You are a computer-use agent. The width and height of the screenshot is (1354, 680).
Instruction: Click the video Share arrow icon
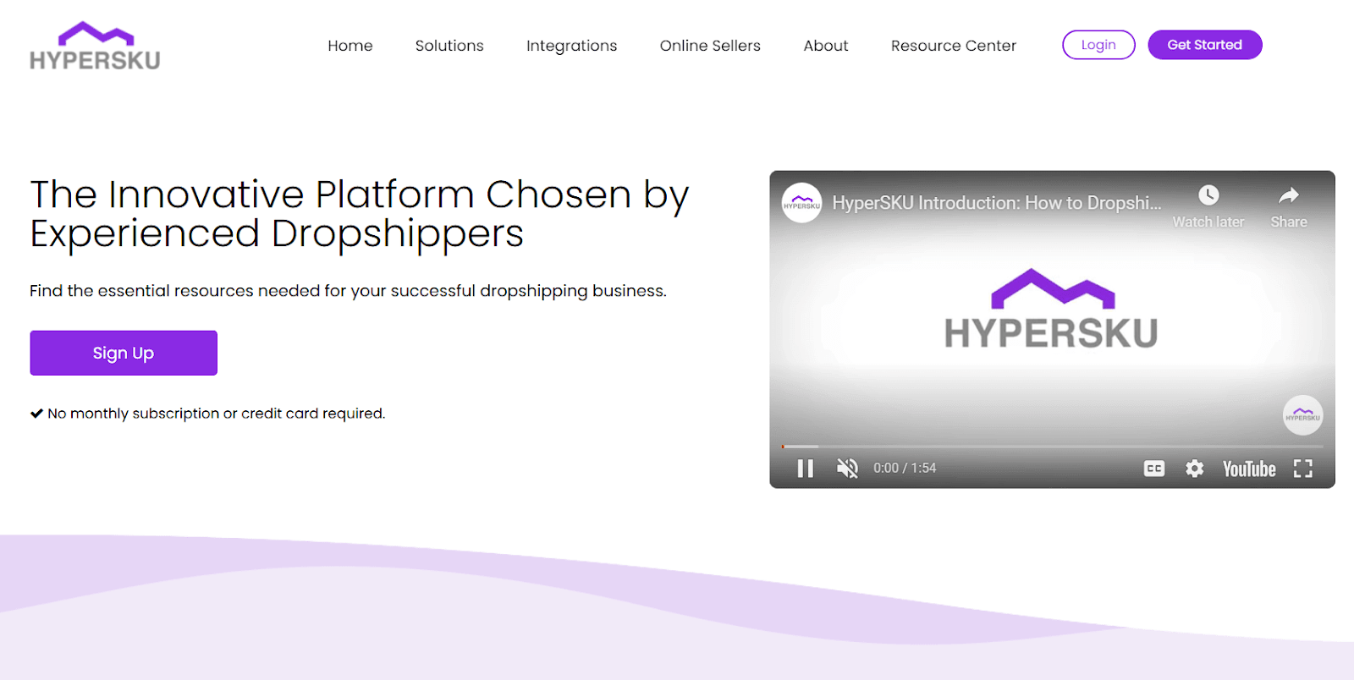pyautogui.click(x=1289, y=195)
